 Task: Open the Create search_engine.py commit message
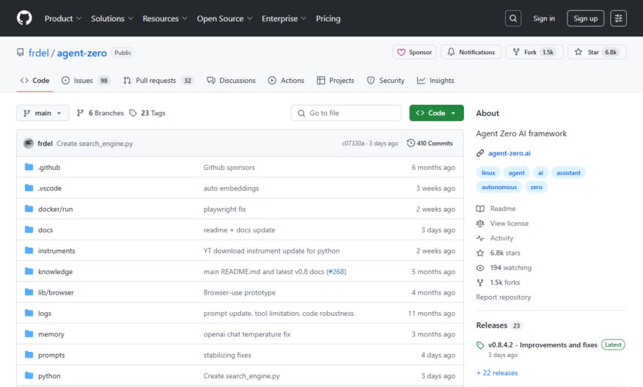point(95,144)
